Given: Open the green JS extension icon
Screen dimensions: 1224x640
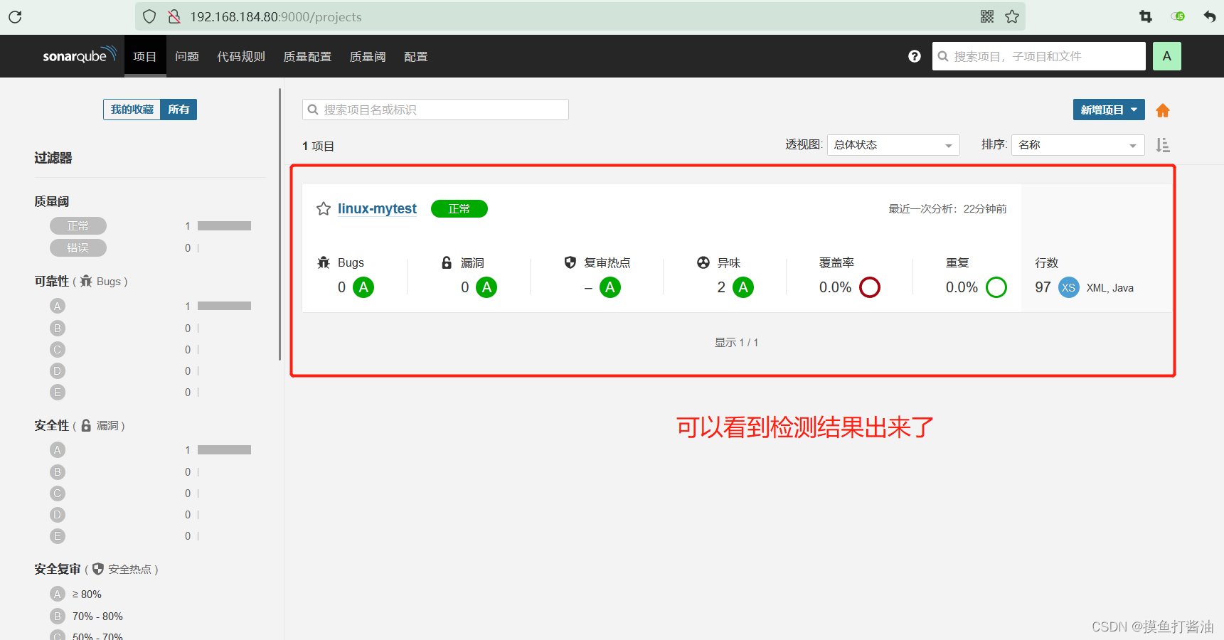Looking at the screenshot, I should pyautogui.click(x=1178, y=16).
